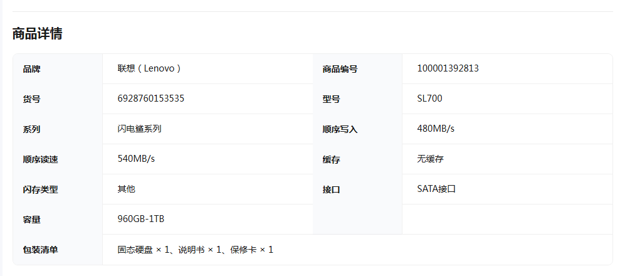Click the series value 闪电鲨系列
The image size is (620, 276).
tap(139, 129)
